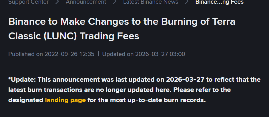269x117 pixels.
Task: Click chevron after Latest Binance News
Action: tap(187, 2)
